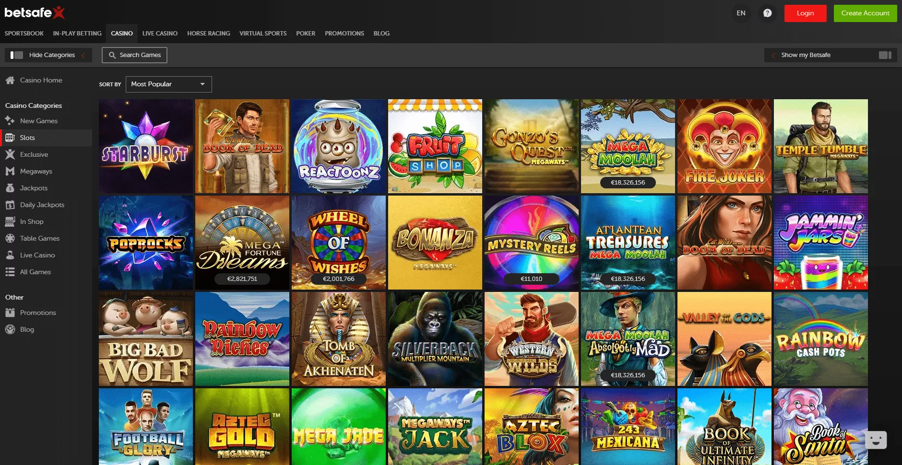
Task: Open the chat smiley widget icon
Action: pyautogui.click(x=876, y=440)
